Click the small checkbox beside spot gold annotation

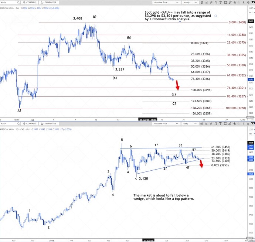point(216,16)
